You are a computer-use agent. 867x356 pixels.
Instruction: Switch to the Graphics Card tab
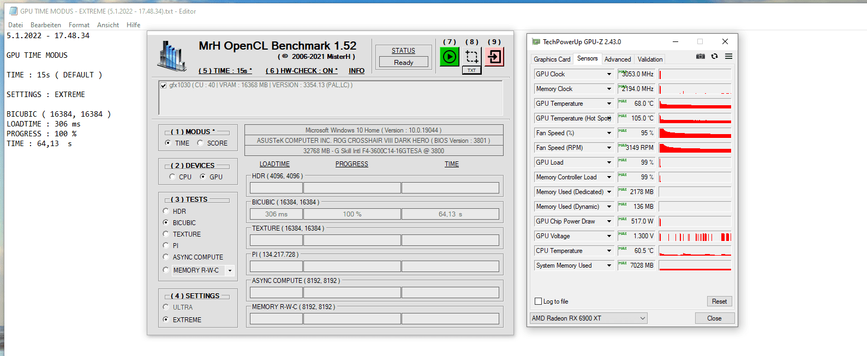[552, 59]
